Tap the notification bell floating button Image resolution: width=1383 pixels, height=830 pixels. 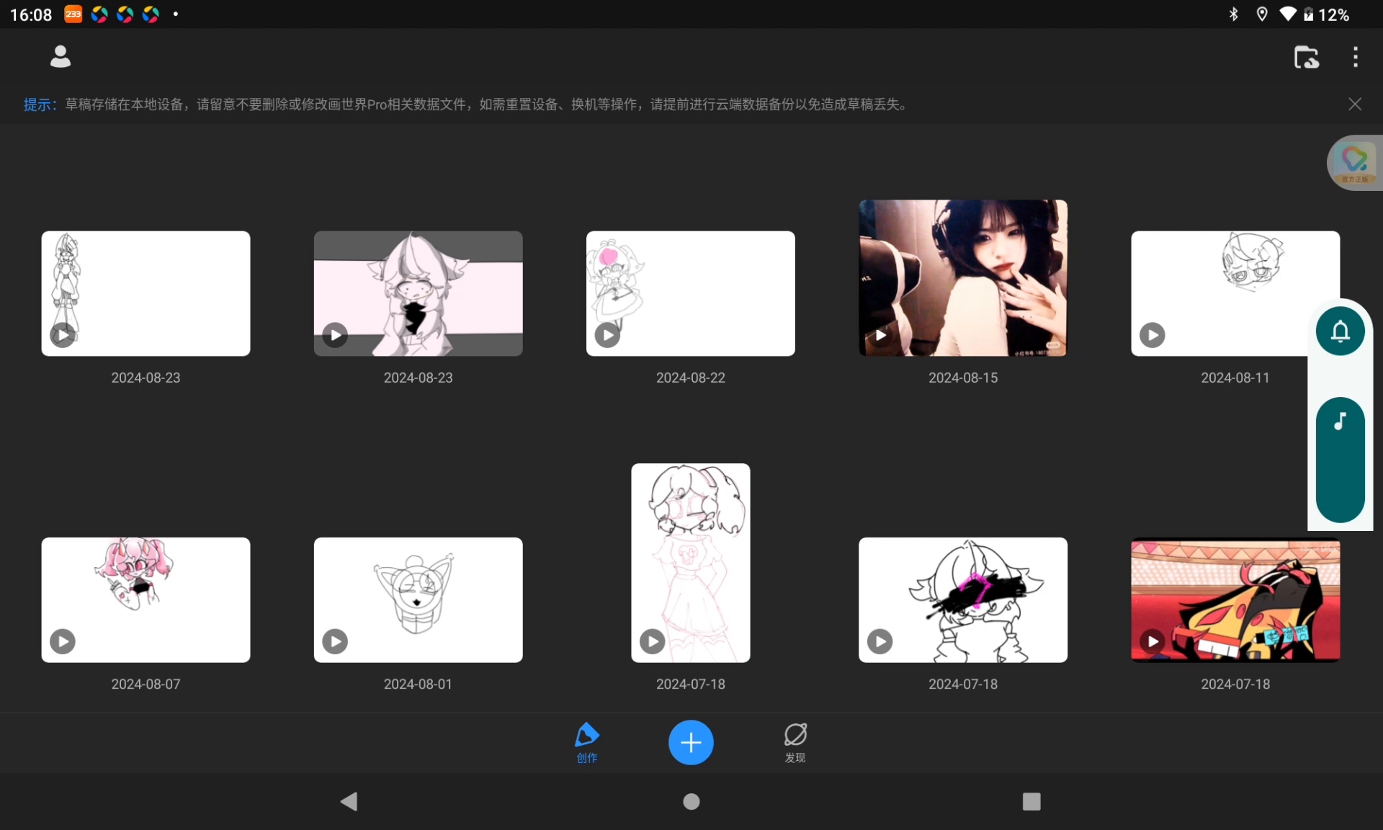[1340, 331]
